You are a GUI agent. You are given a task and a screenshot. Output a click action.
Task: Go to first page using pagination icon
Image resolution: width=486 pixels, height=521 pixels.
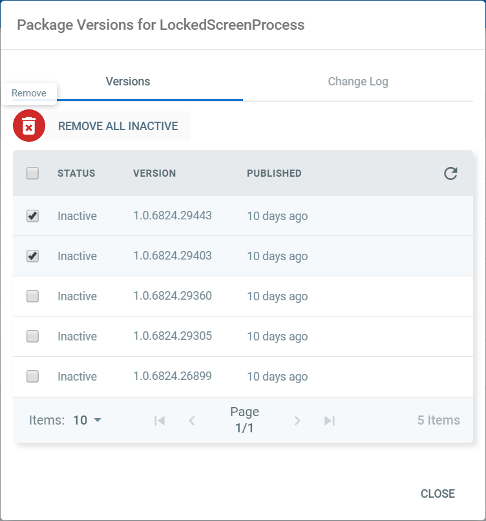pyautogui.click(x=160, y=420)
